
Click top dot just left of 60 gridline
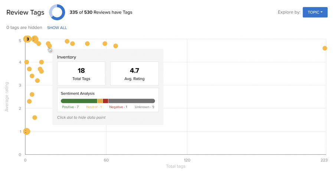click(x=105, y=44)
